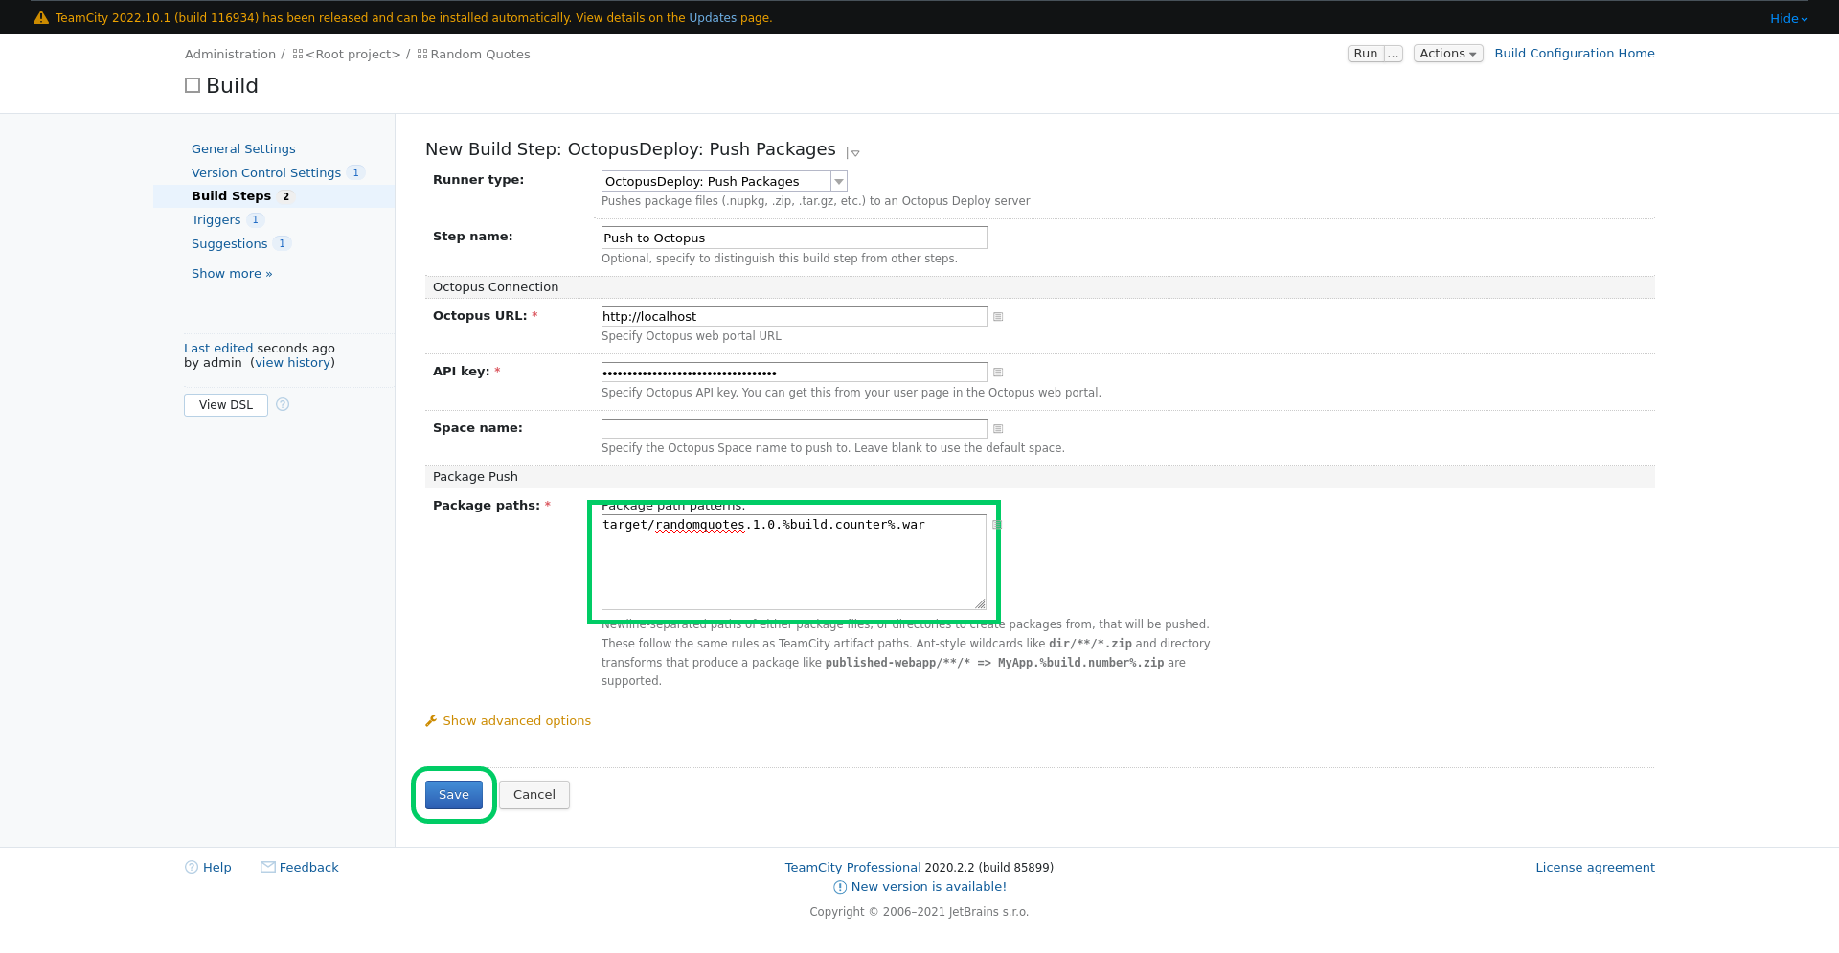
Task: Open the Random Quotes breadcrumb link
Action: 480,54
